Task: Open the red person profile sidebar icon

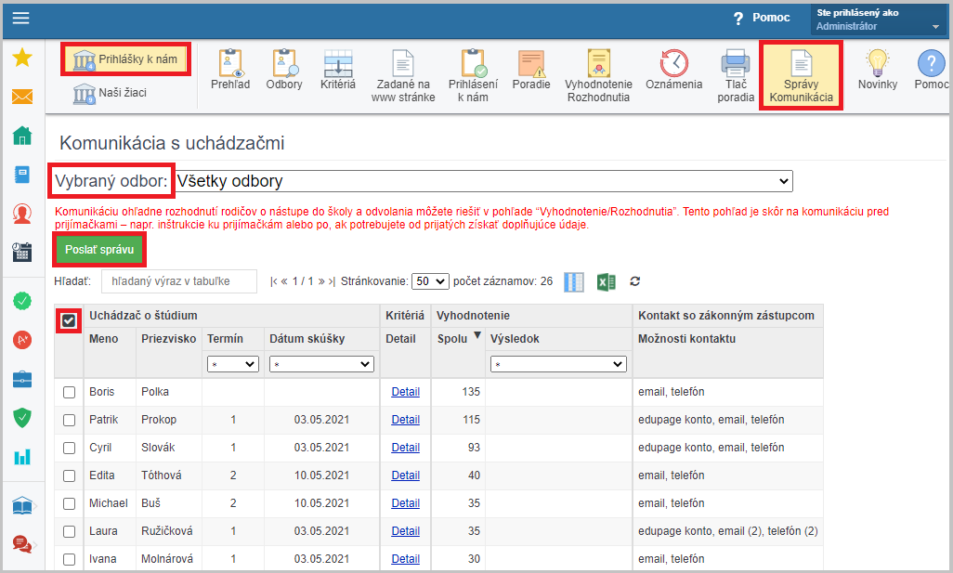Action: (22, 214)
